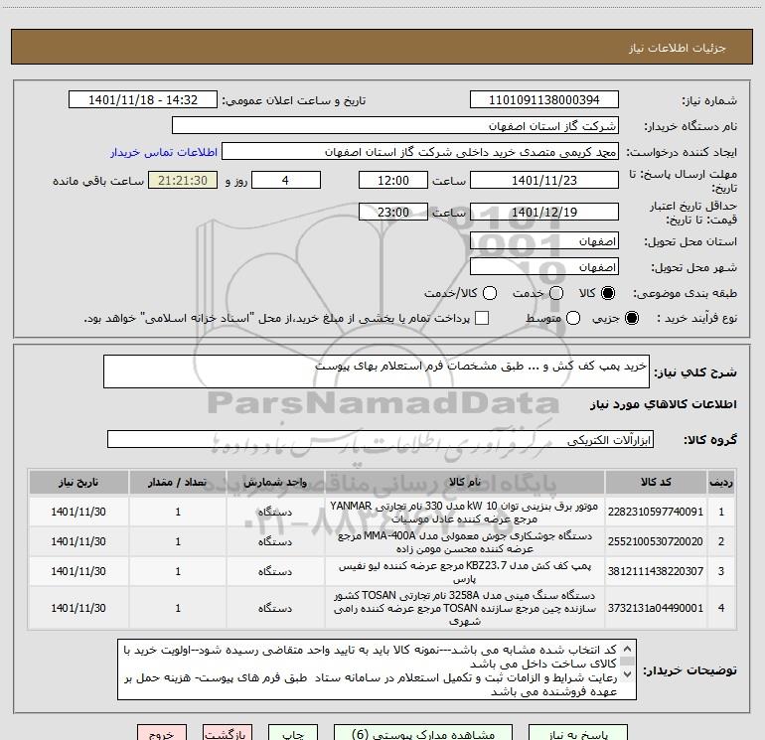Click the پاسخ به نیاز button
The height and width of the screenshot is (740, 765).
tap(577, 734)
